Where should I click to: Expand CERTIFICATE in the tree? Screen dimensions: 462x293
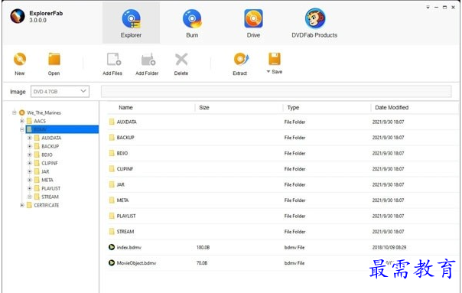pyautogui.click(x=22, y=205)
